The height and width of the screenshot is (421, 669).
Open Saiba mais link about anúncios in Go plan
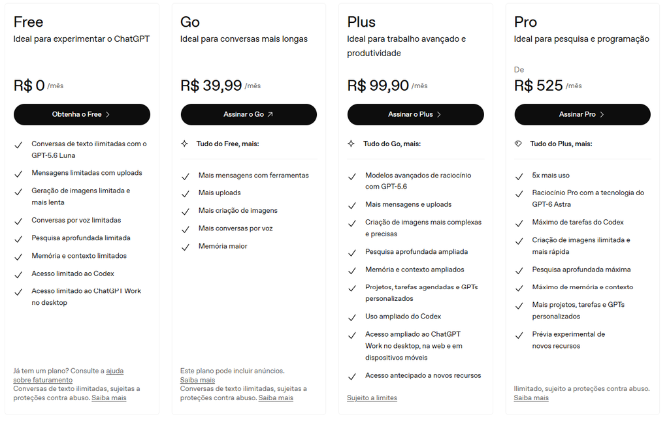coord(197,380)
